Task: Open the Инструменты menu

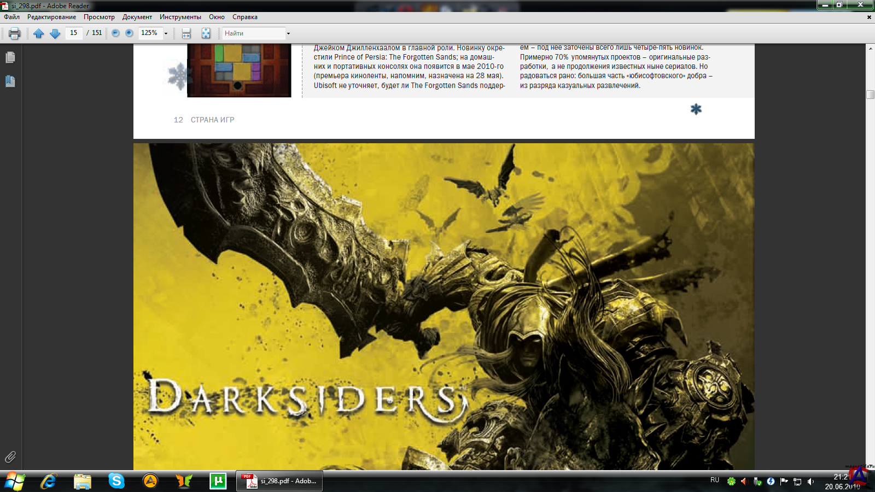Action: [x=180, y=17]
